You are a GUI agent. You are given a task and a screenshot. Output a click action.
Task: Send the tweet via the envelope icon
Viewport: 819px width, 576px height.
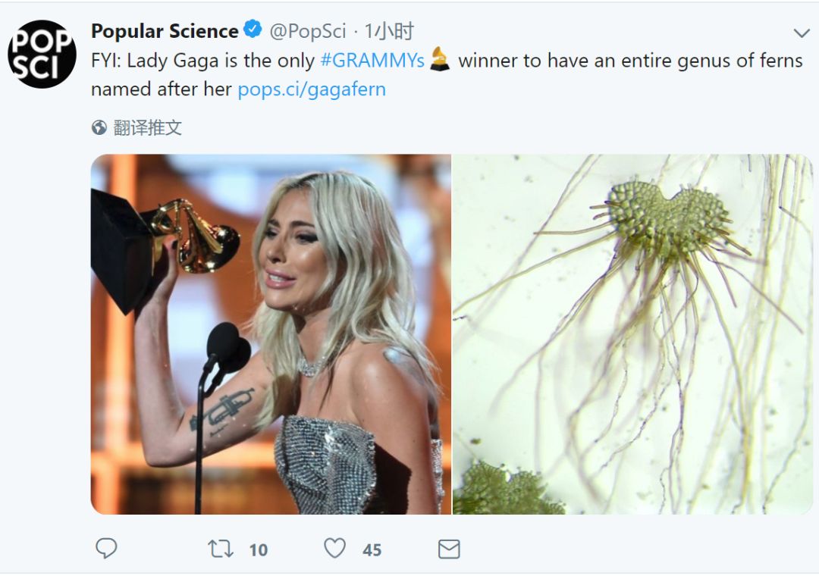pos(449,549)
